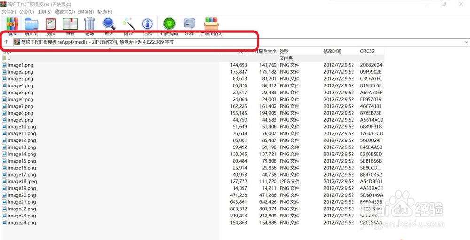
Task: Select file image13.png
Action: pyautogui.click(x=22, y=147)
